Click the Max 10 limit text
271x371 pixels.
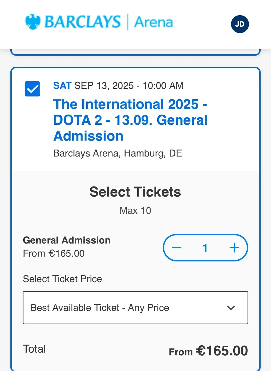click(x=135, y=211)
